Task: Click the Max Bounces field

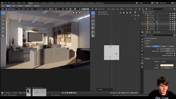Action: tap(168, 51)
